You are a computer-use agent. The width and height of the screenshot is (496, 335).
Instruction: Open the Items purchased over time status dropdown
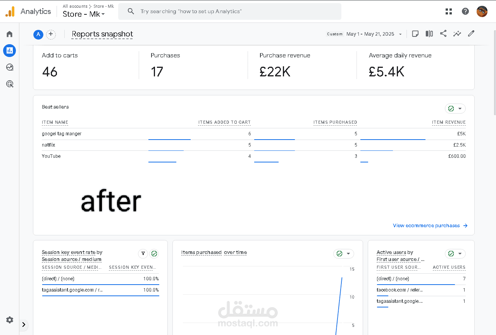(x=344, y=254)
